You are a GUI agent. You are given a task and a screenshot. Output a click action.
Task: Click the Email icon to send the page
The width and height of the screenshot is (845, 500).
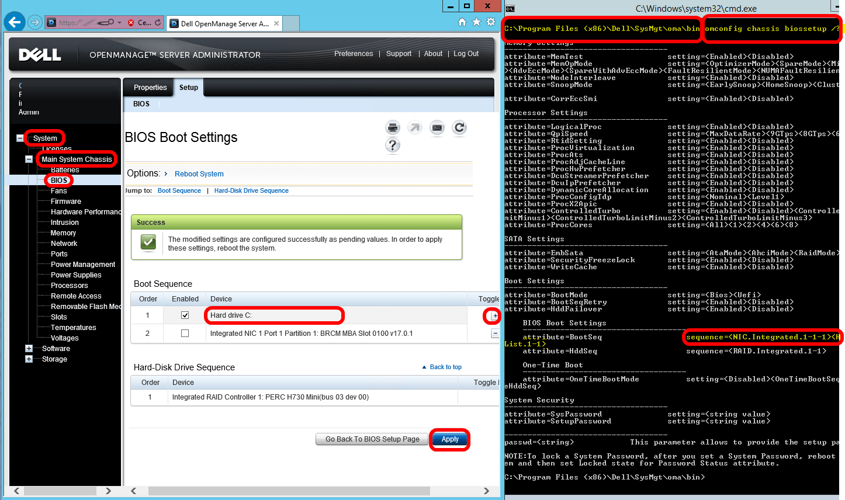[x=437, y=127]
